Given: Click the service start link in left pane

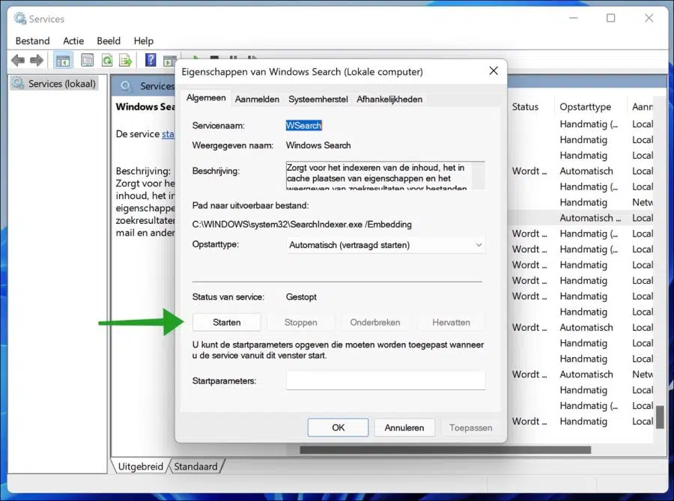Looking at the screenshot, I should [x=168, y=134].
